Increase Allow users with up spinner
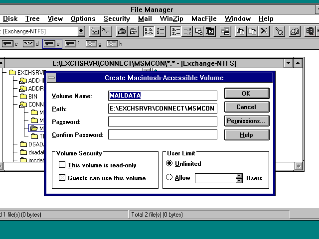319x239 pixels. coord(239,176)
